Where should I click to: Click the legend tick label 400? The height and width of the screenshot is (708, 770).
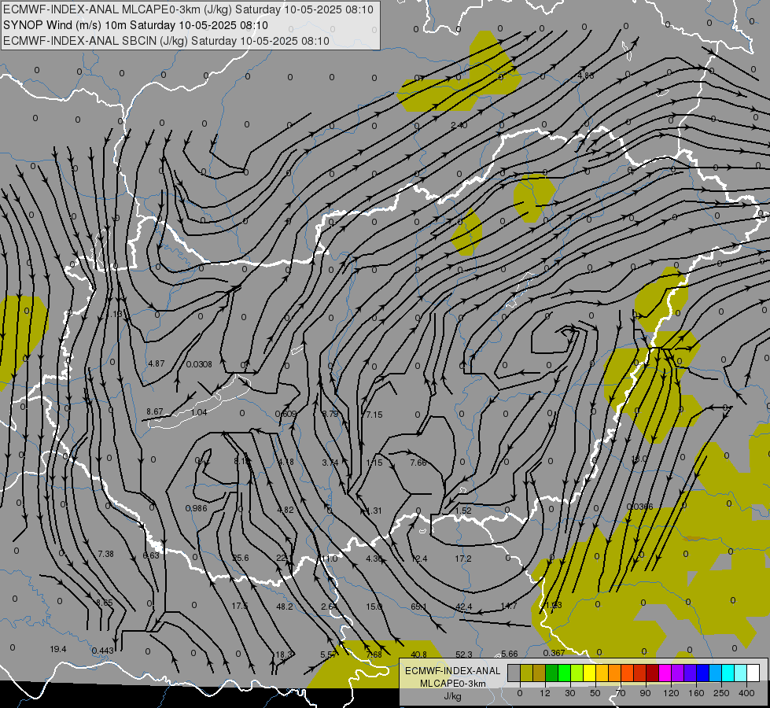coord(746,693)
